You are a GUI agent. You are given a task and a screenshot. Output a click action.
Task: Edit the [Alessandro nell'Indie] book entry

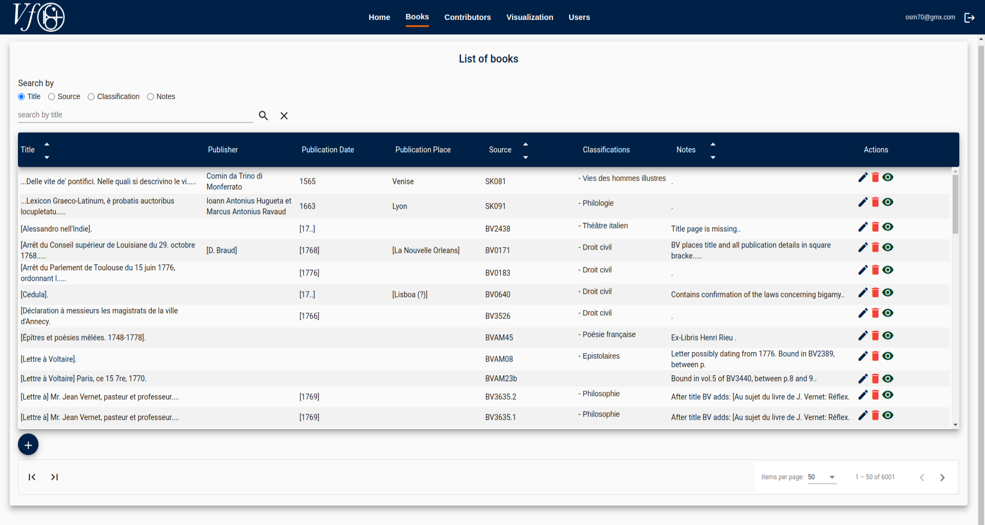[x=862, y=227]
